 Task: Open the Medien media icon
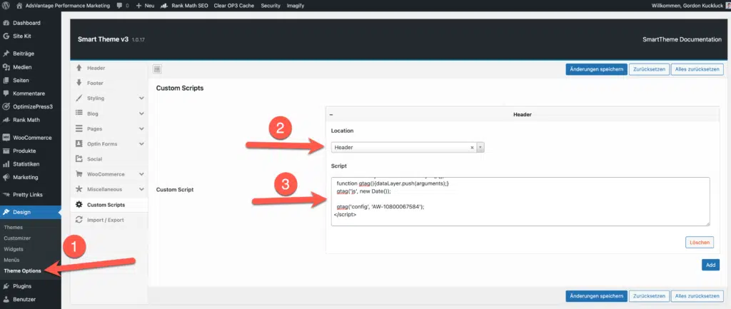click(6, 67)
